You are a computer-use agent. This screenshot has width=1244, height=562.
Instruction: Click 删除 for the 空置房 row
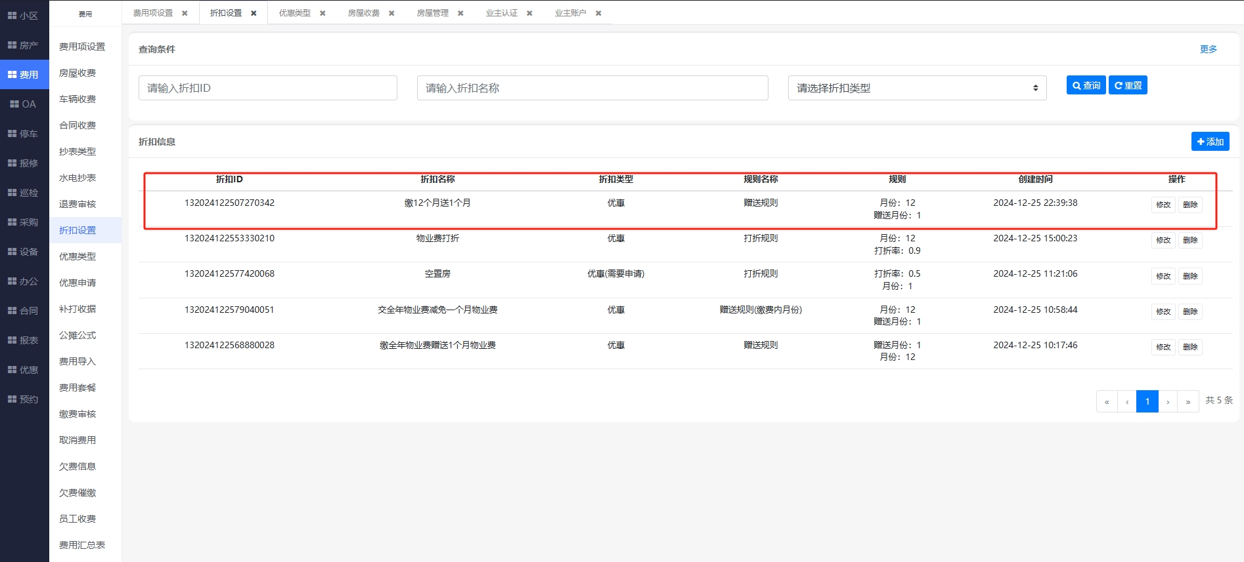click(x=1190, y=276)
